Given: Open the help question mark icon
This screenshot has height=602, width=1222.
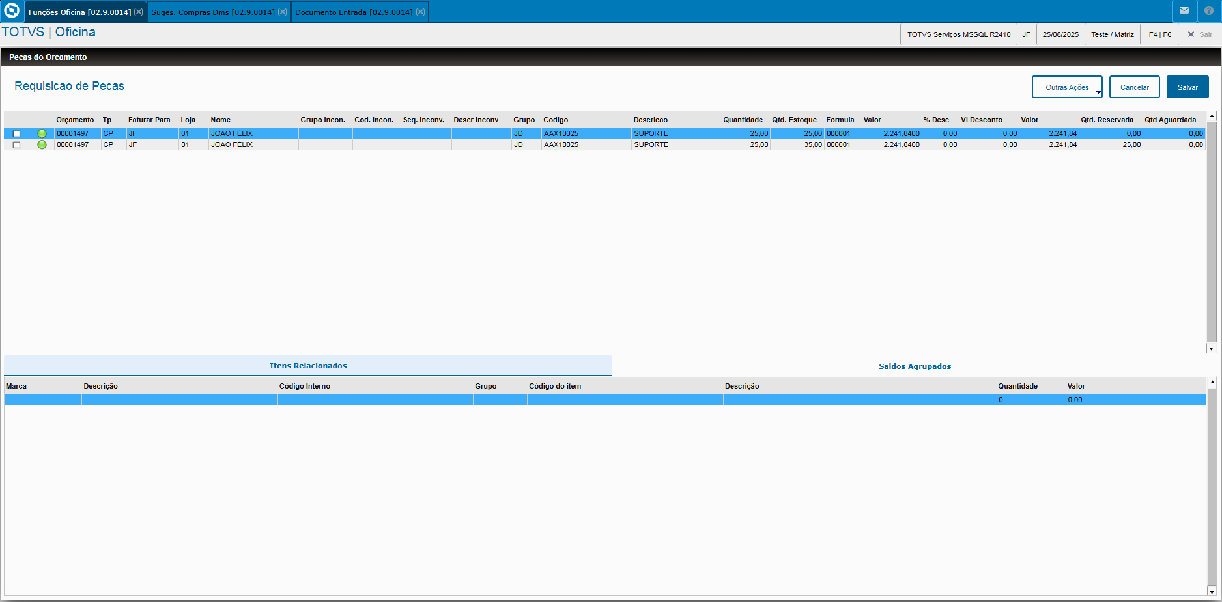Looking at the screenshot, I should pyautogui.click(x=1209, y=11).
